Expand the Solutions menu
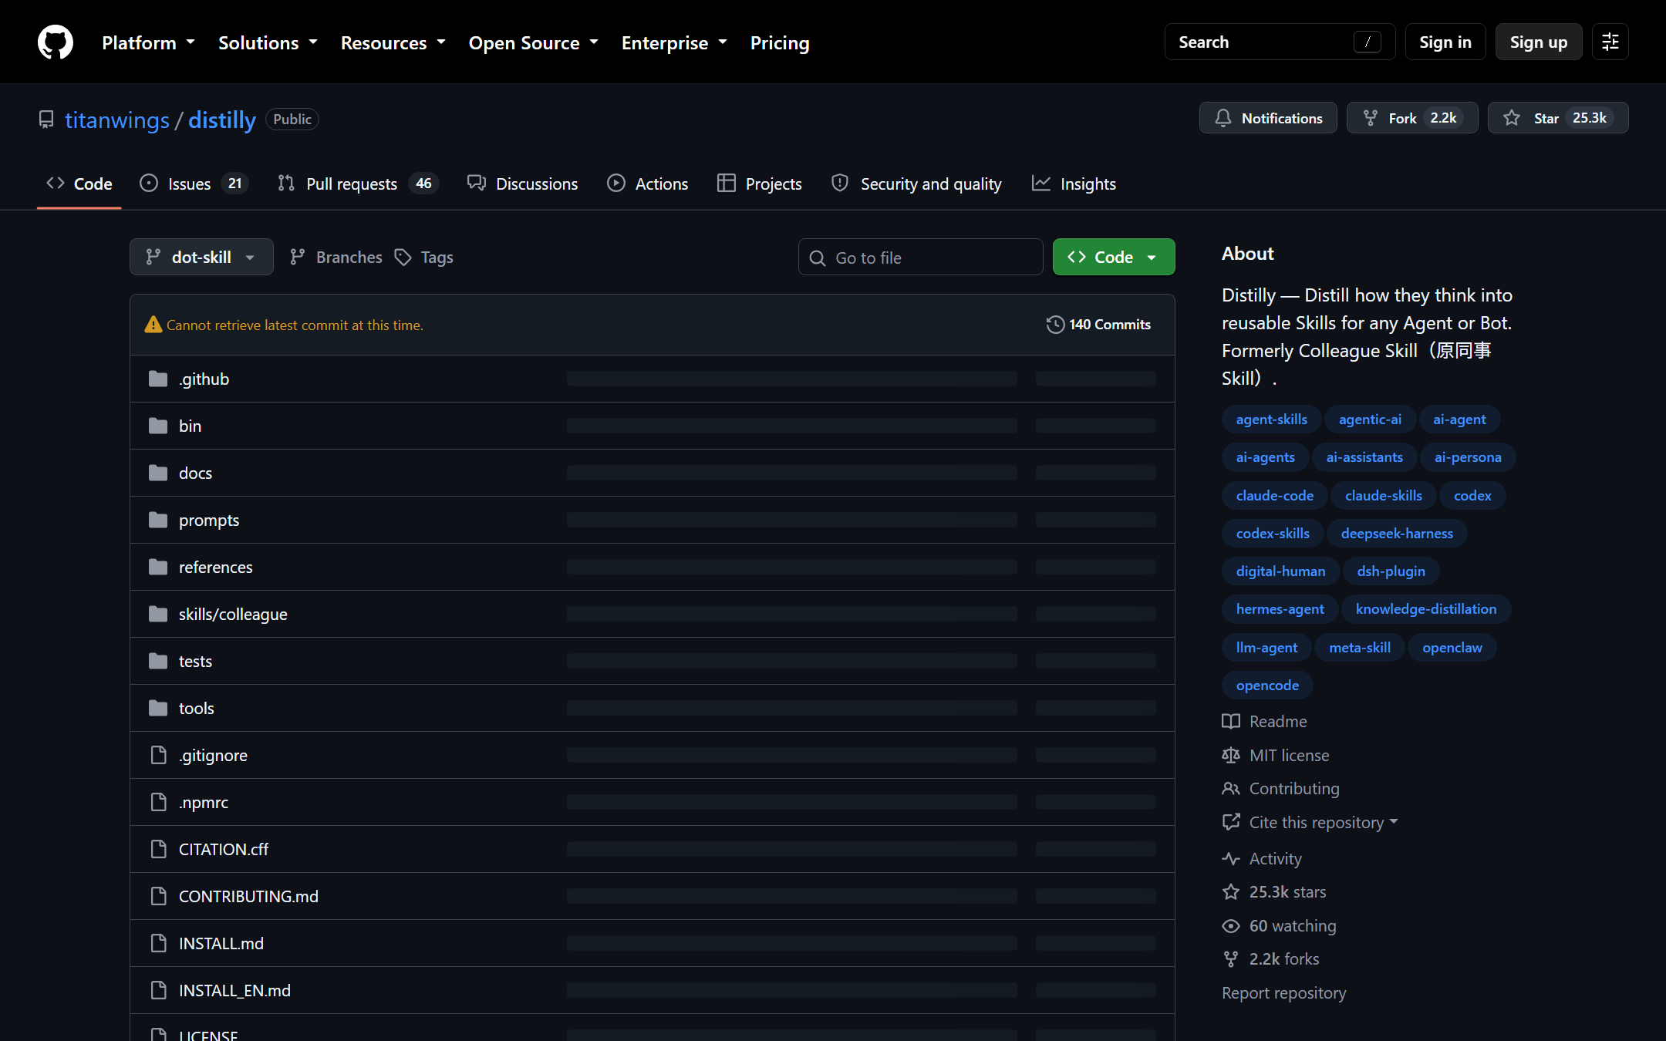The width and height of the screenshot is (1666, 1041). (x=268, y=42)
